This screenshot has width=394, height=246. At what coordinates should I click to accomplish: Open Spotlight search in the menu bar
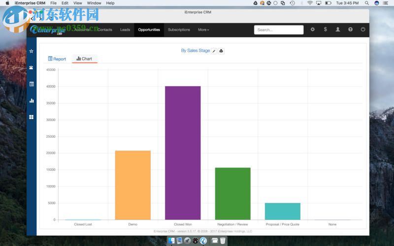[367, 3]
